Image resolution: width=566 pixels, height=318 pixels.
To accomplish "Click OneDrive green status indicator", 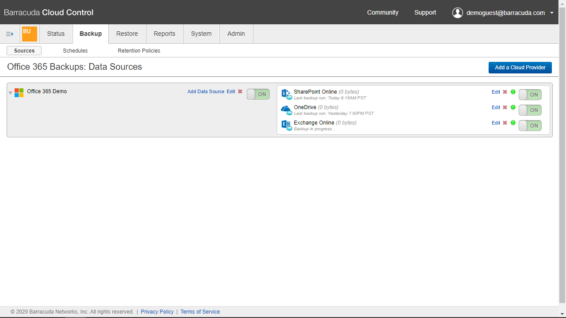I will click(513, 107).
